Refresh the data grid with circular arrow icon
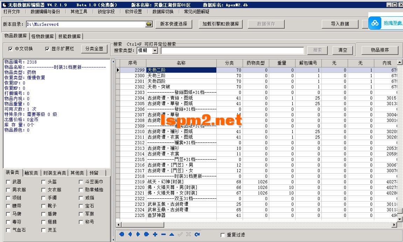Screen dimensions: 403x242 (x=196, y=235)
